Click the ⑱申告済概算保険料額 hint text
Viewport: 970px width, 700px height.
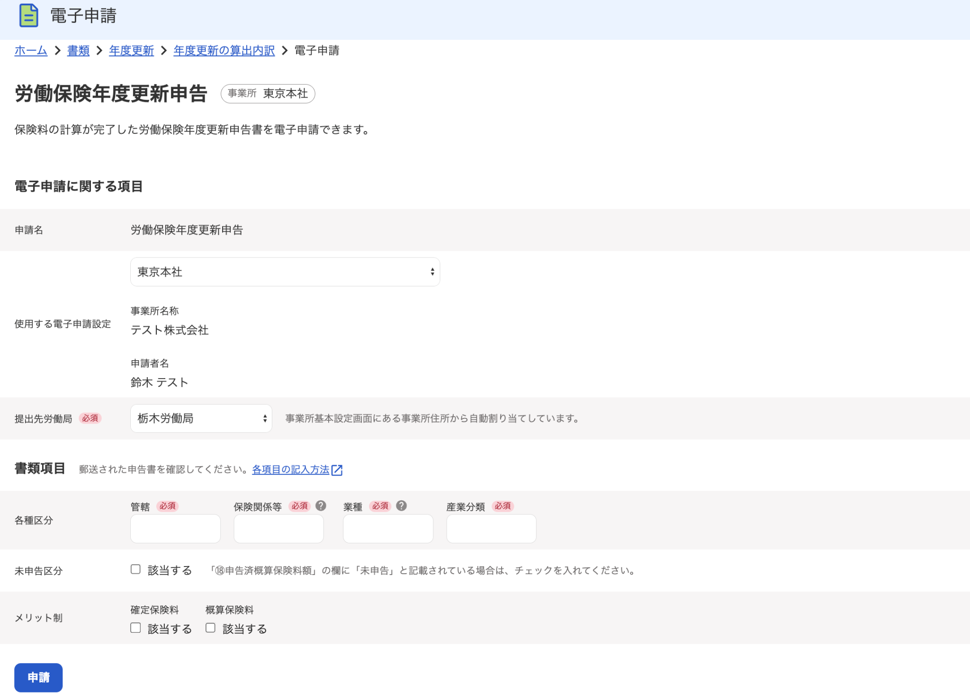click(422, 570)
